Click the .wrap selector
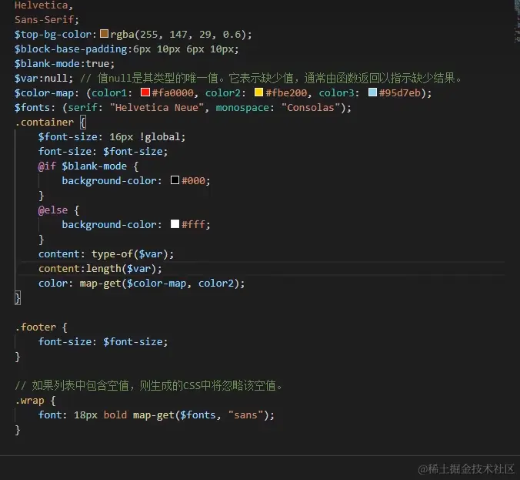The height and width of the screenshot is (480, 520). click(x=29, y=401)
